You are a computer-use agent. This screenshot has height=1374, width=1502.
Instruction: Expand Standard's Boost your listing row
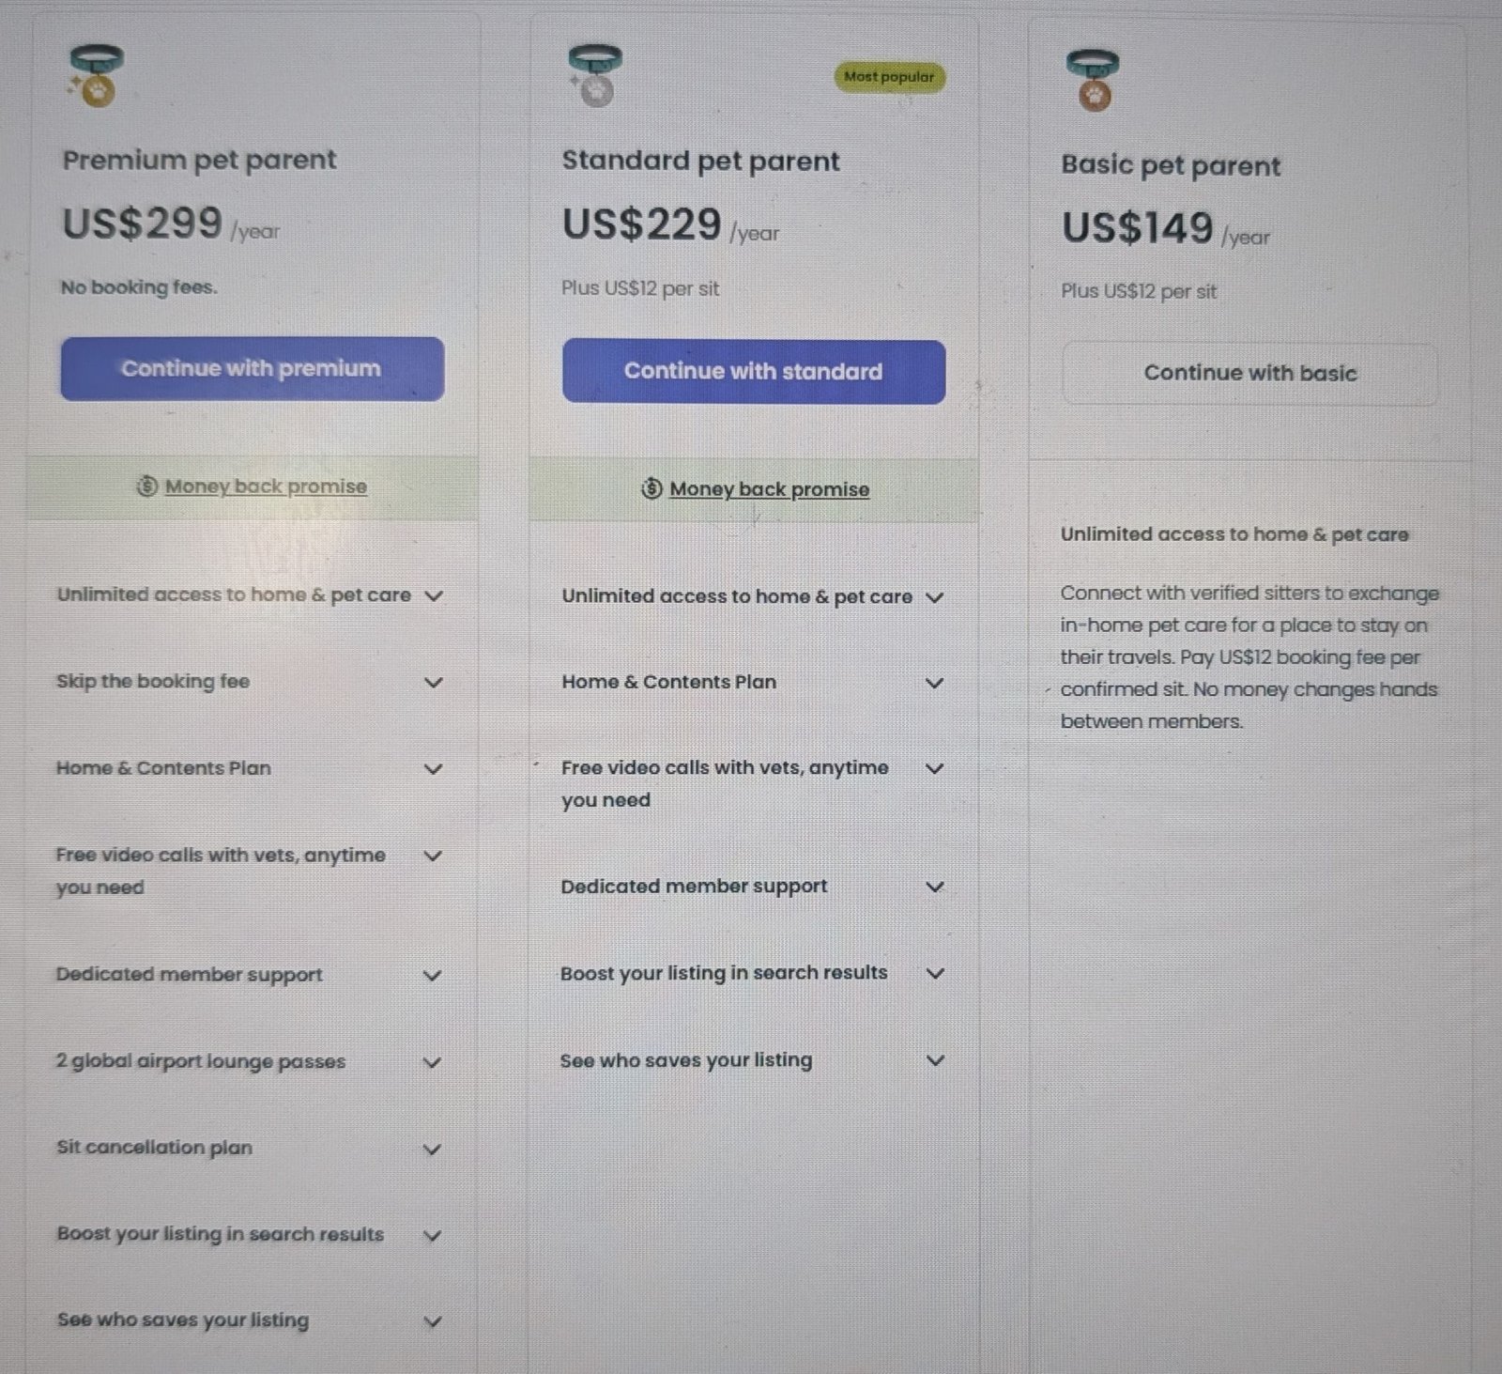point(935,973)
